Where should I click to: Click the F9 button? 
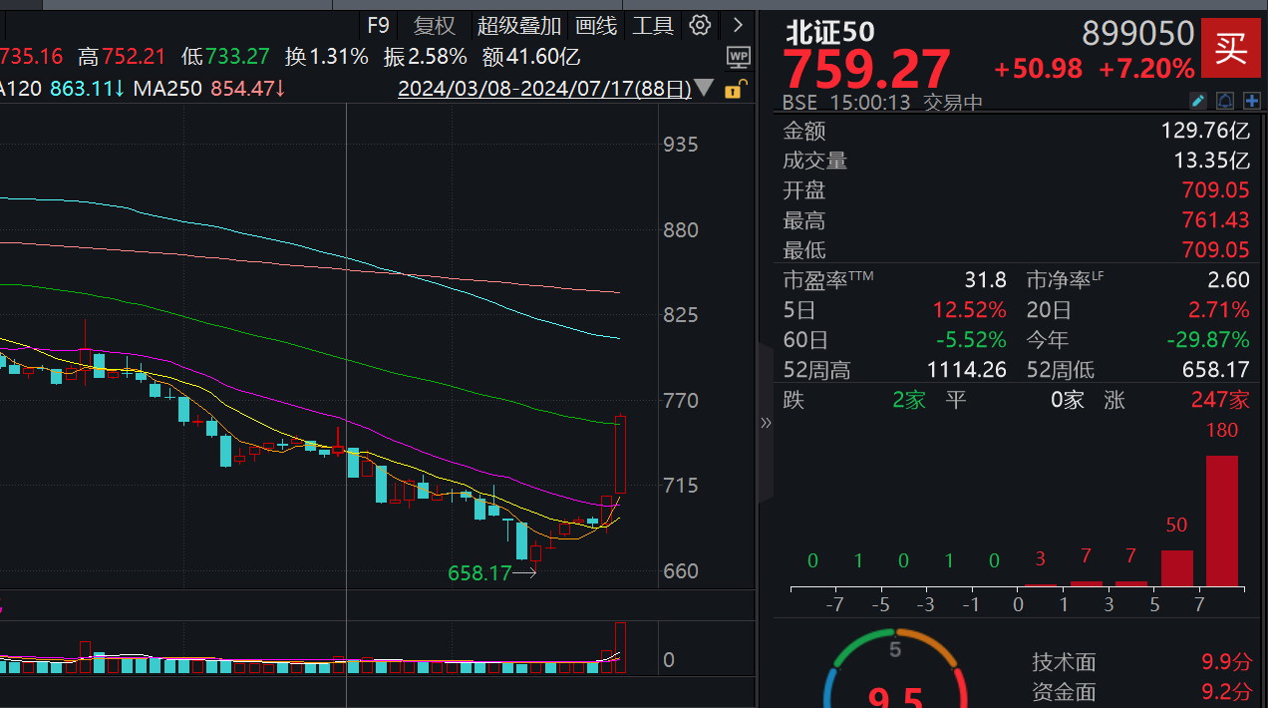379,25
